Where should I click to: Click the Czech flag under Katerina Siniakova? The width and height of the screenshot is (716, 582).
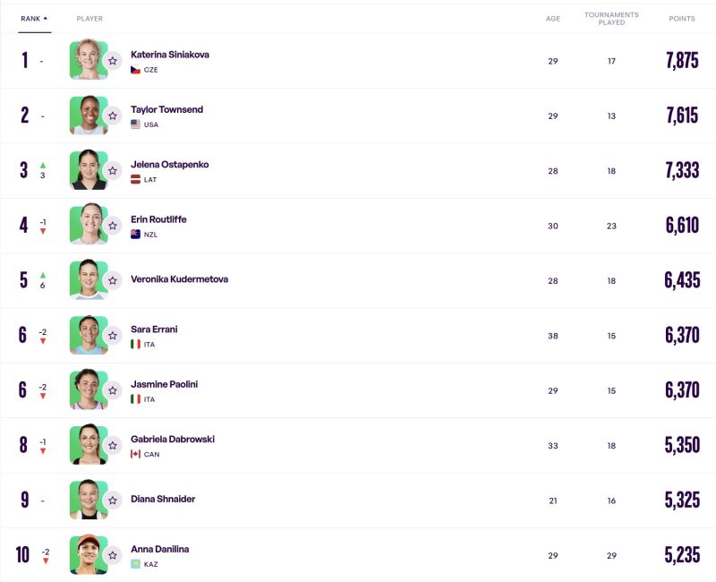pyautogui.click(x=136, y=70)
